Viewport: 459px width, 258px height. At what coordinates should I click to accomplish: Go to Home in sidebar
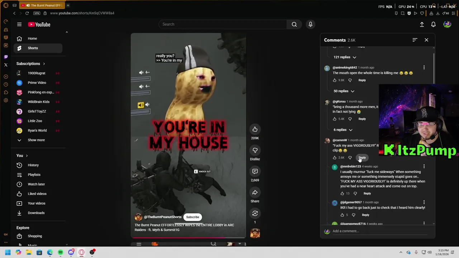pyautogui.click(x=38, y=38)
